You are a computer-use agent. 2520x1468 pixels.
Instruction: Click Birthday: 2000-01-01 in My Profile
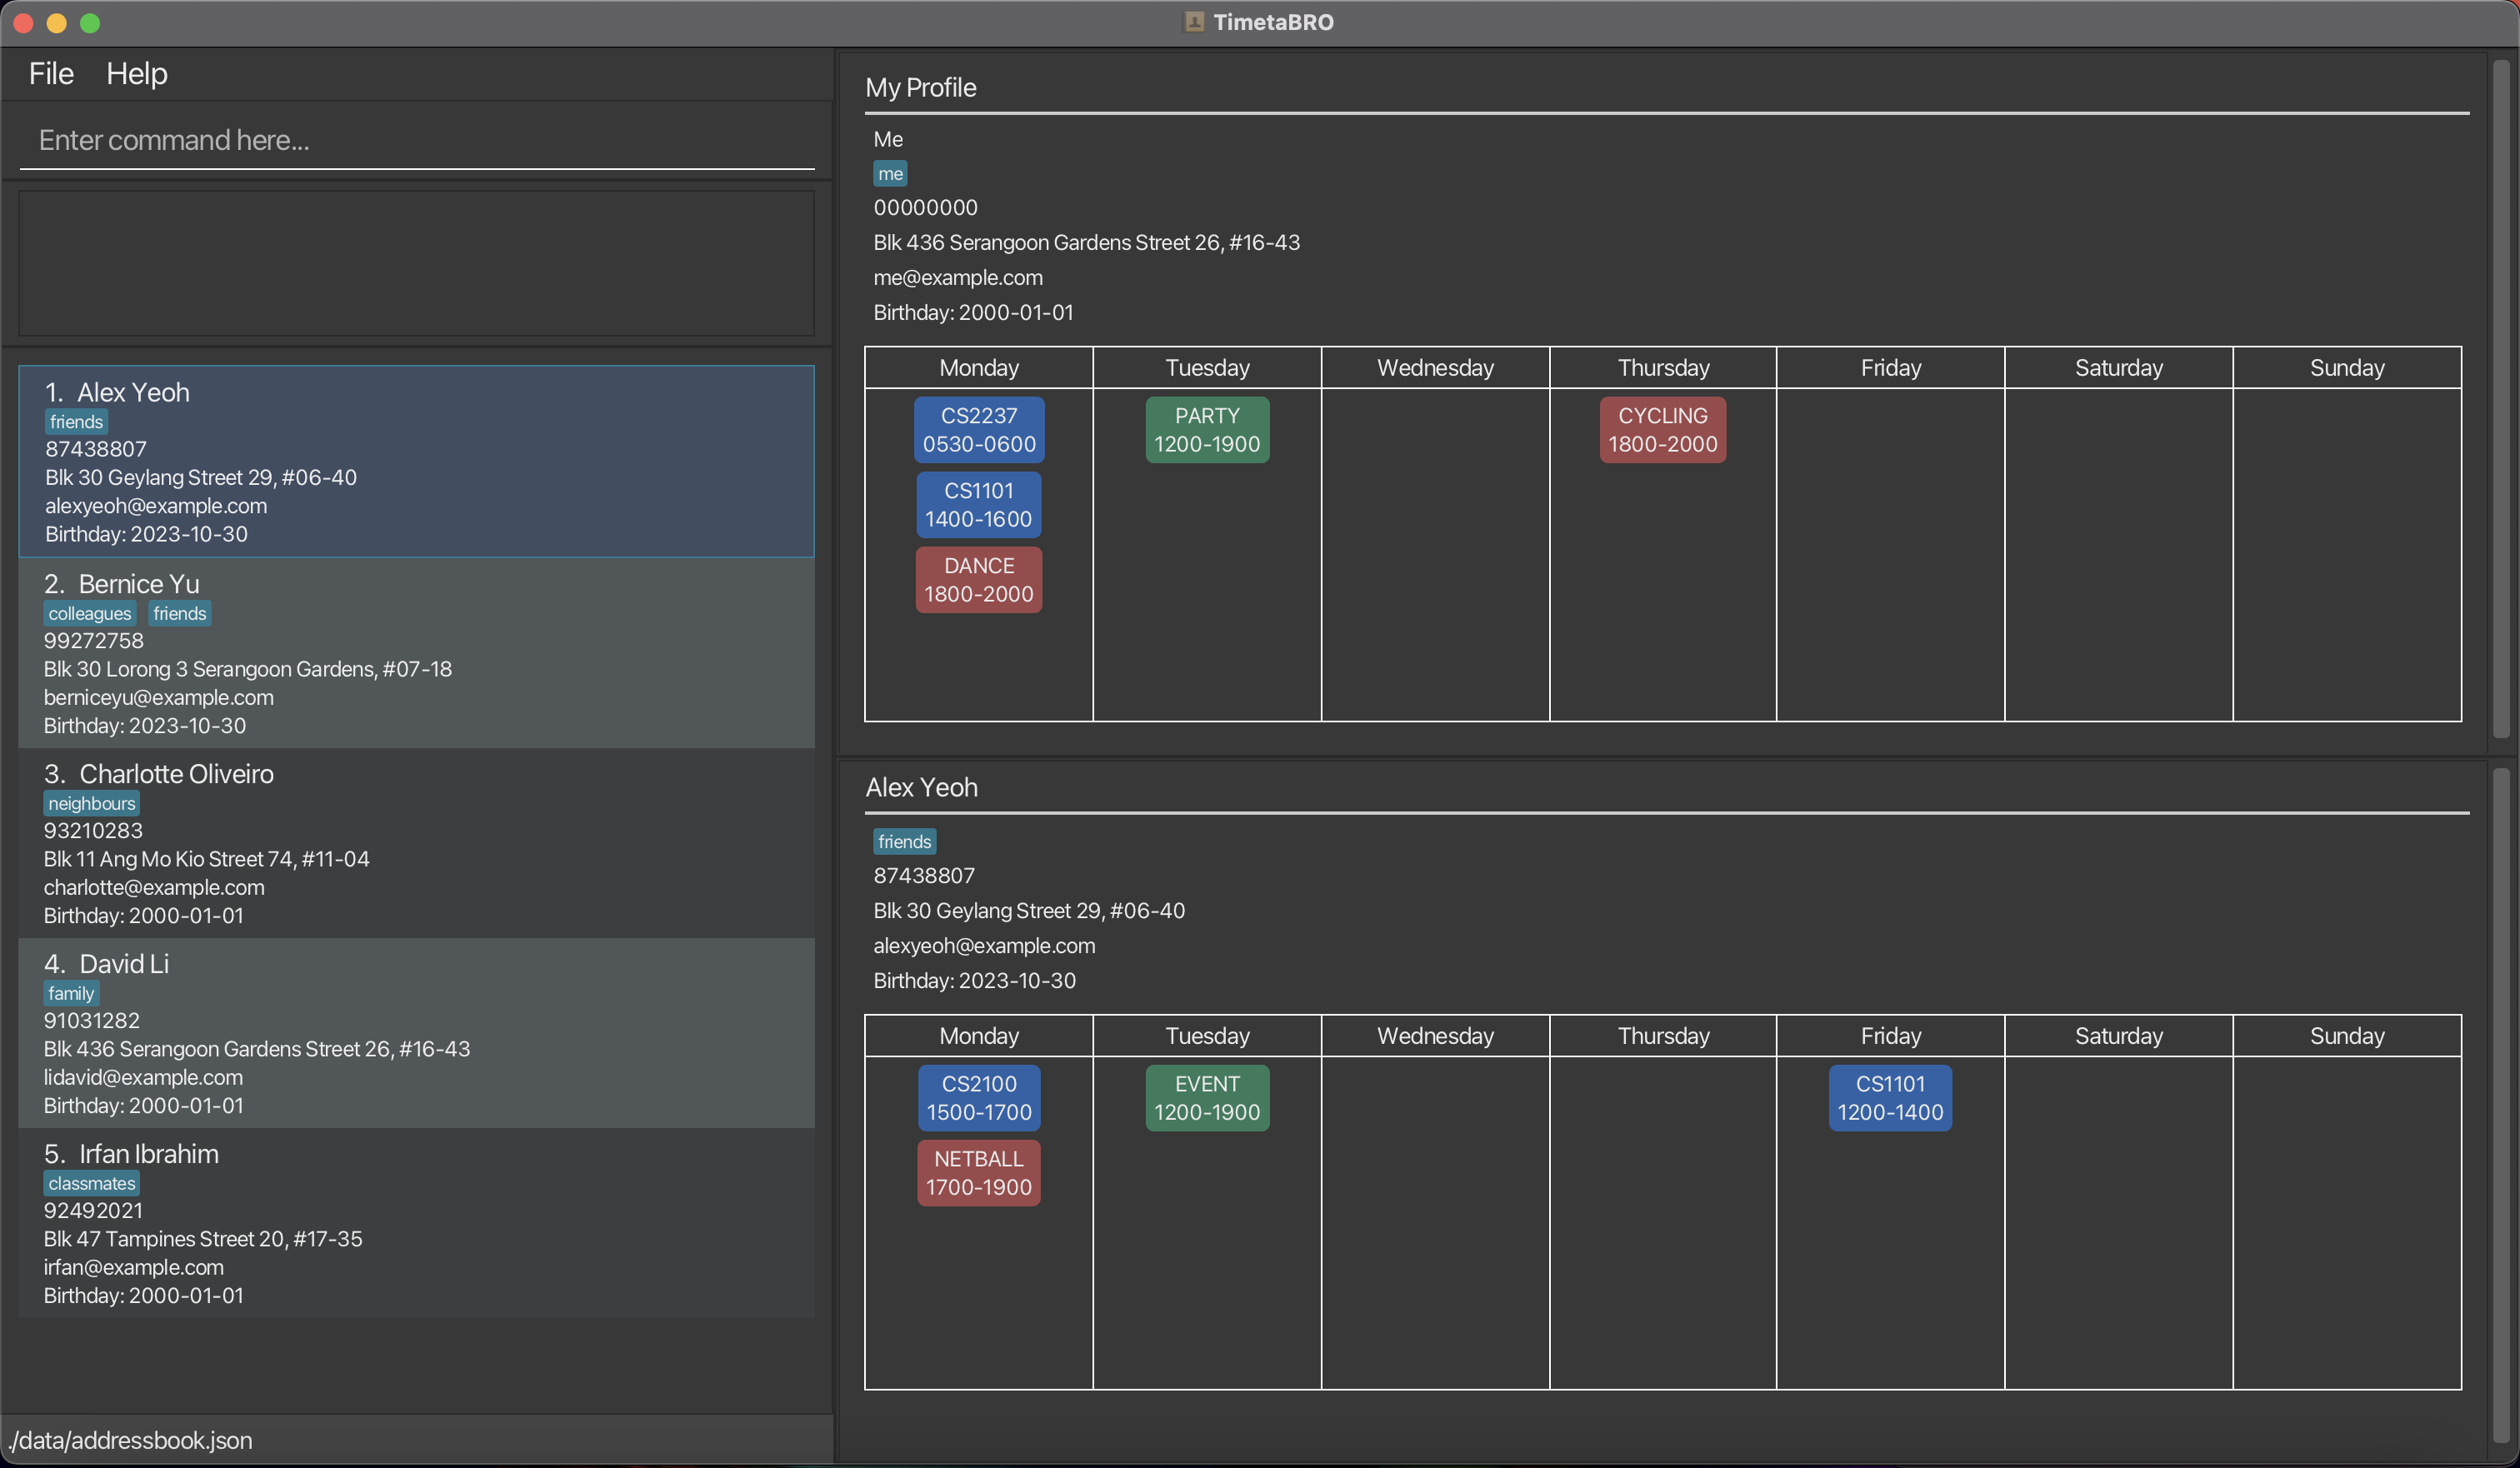tap(973, 313)
